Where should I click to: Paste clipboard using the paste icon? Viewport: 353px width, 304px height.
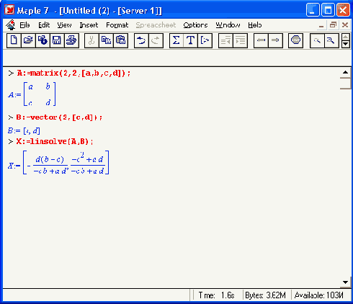[x=120, y=40]
